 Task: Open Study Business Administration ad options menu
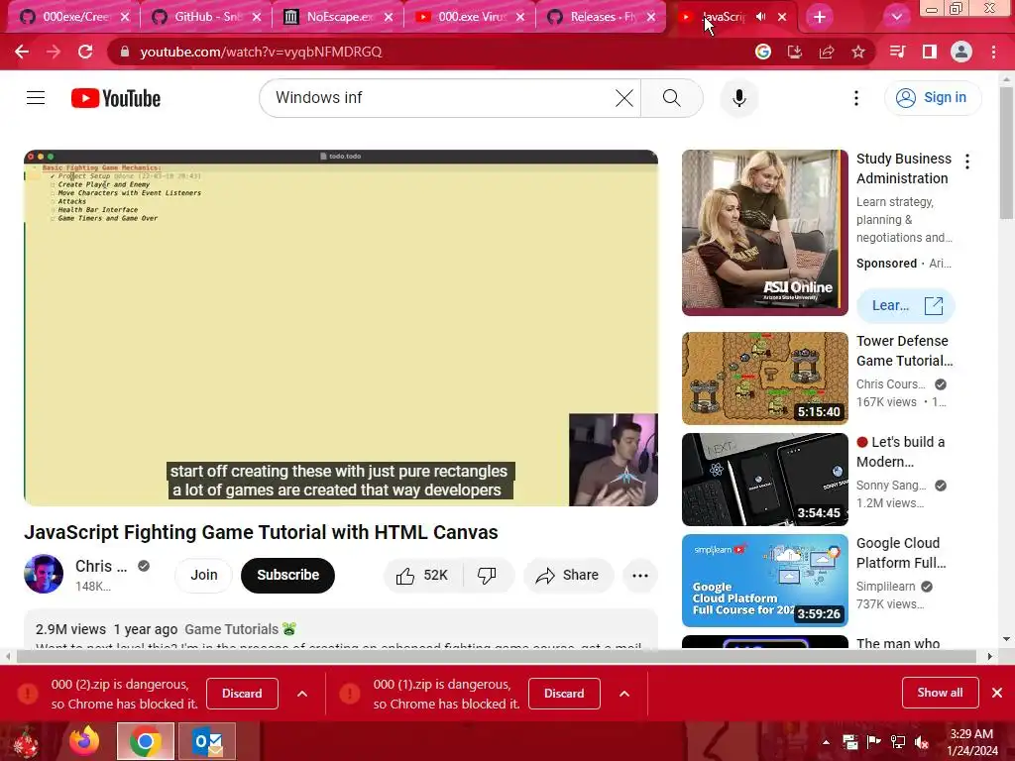point(967,162)
